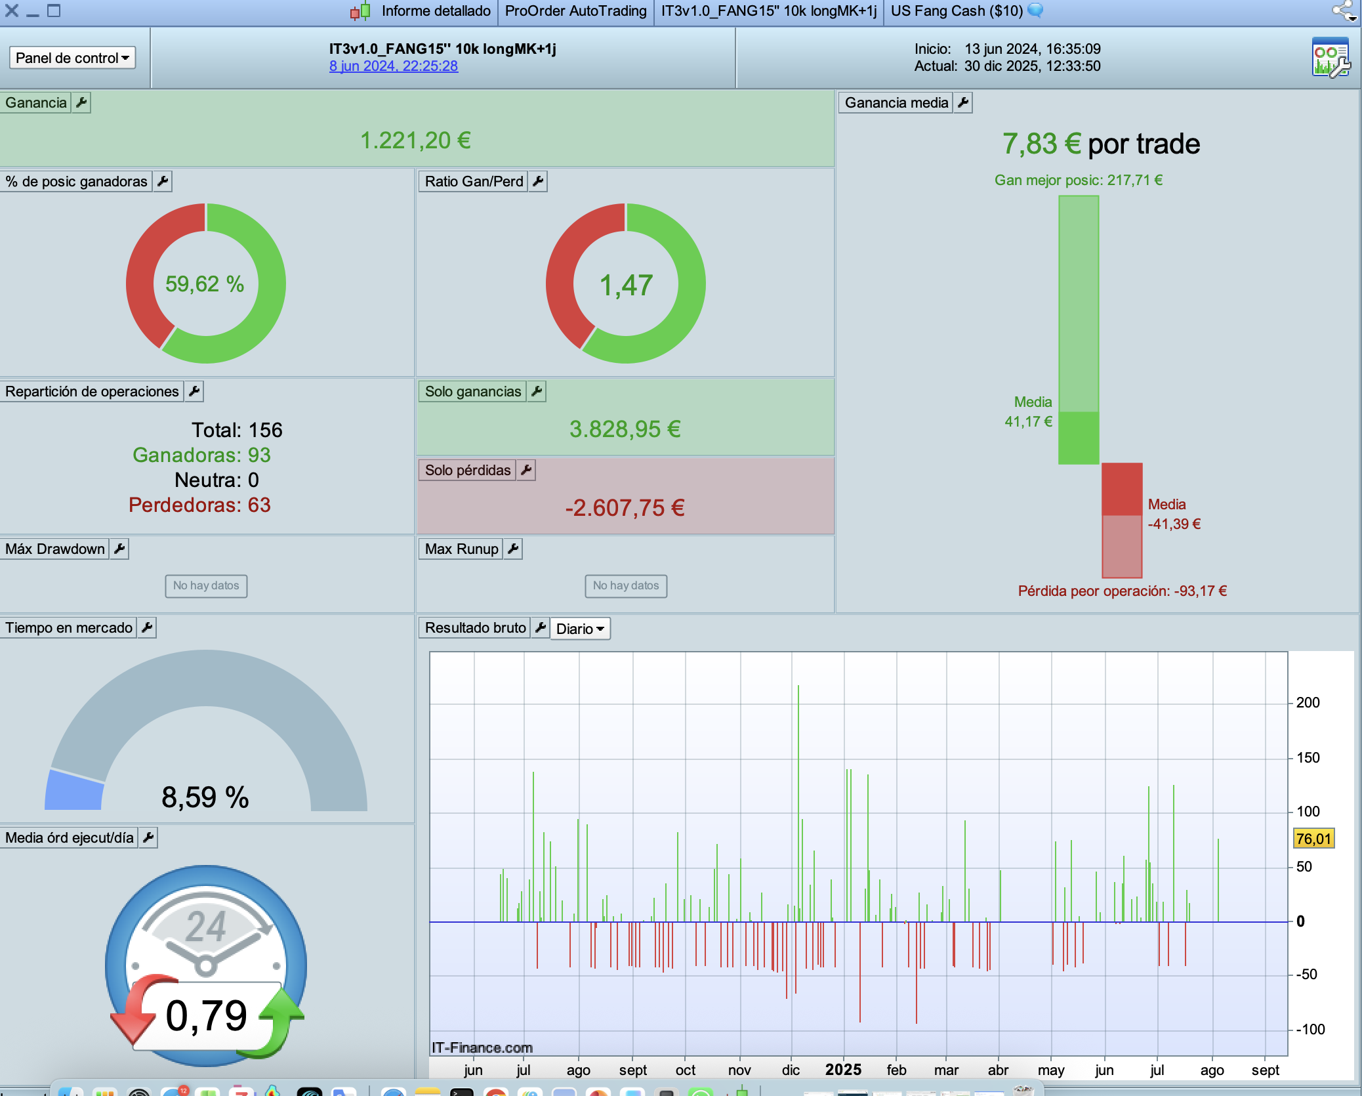Screen dimensions: 1362x1096
Task: Open wrench for Media órd ejecut/día
Action: [x=149, y=837]
